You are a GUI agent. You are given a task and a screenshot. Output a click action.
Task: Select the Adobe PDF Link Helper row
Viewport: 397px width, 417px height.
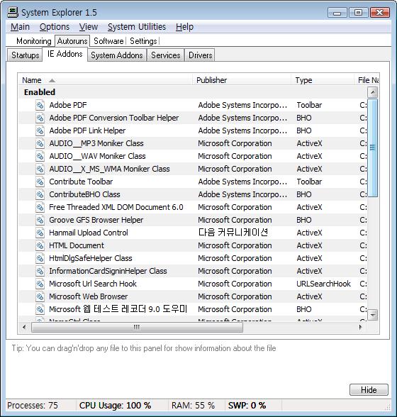pos(193,130)
